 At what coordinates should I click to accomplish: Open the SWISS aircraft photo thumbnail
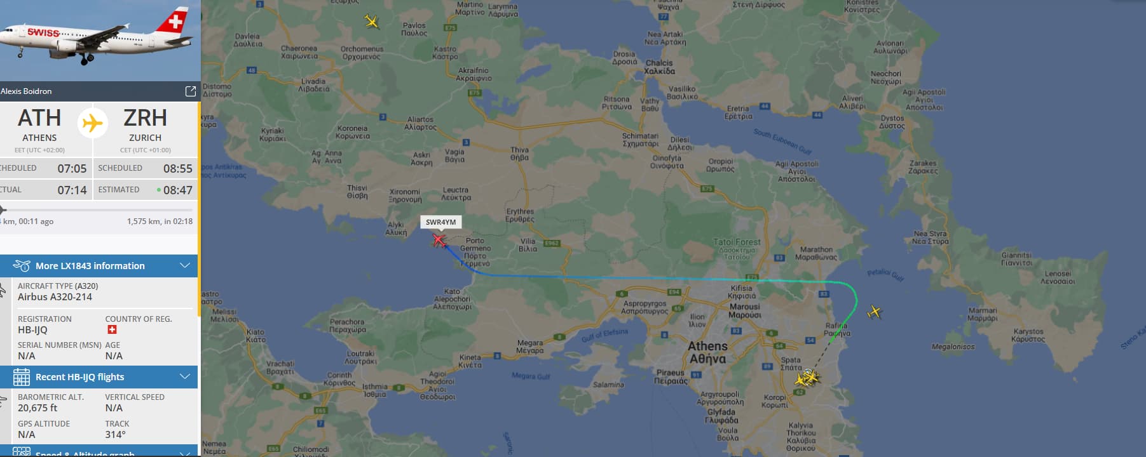99,41
